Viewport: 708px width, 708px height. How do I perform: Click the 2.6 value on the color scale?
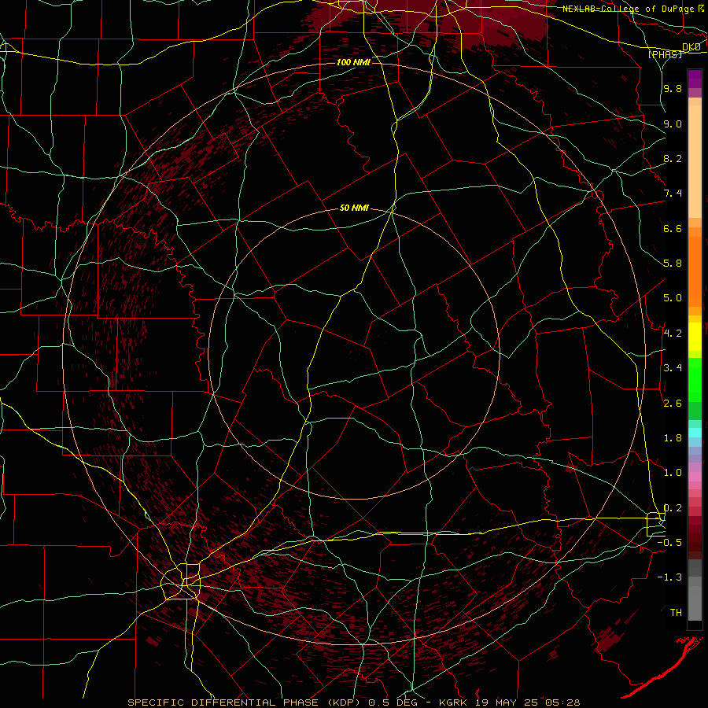point(673,404)
